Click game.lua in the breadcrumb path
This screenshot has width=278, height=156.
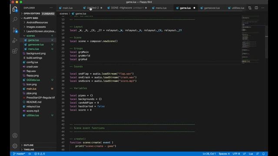coord(81,13)
